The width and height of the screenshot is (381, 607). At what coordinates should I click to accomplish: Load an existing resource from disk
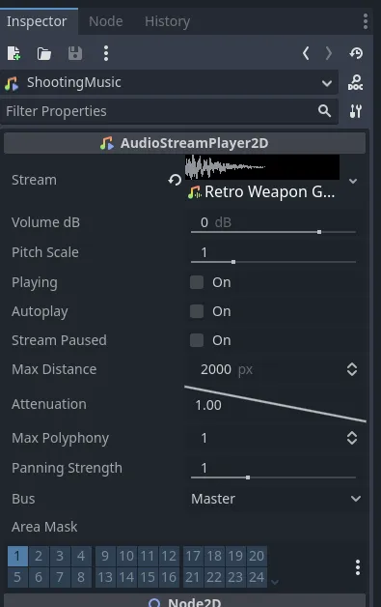coord(44,53)
